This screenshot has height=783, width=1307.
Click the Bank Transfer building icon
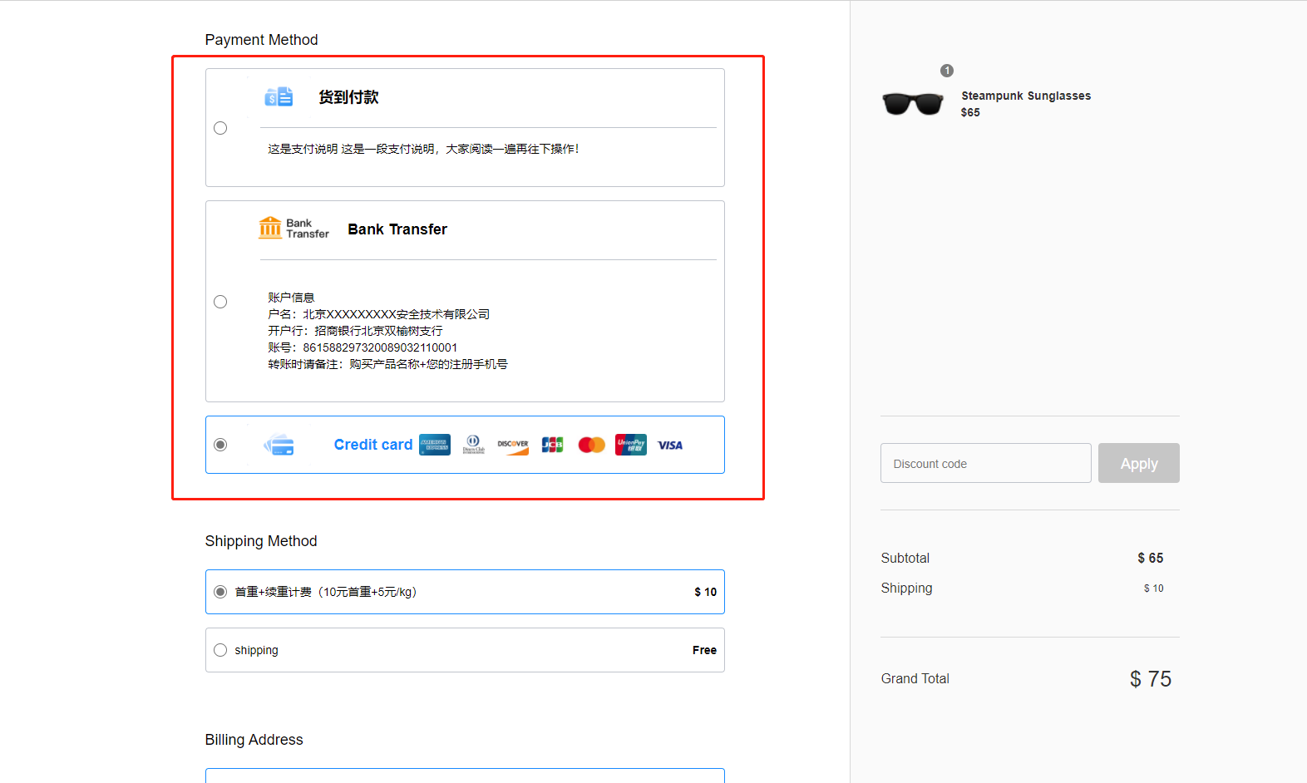[270, 228]
